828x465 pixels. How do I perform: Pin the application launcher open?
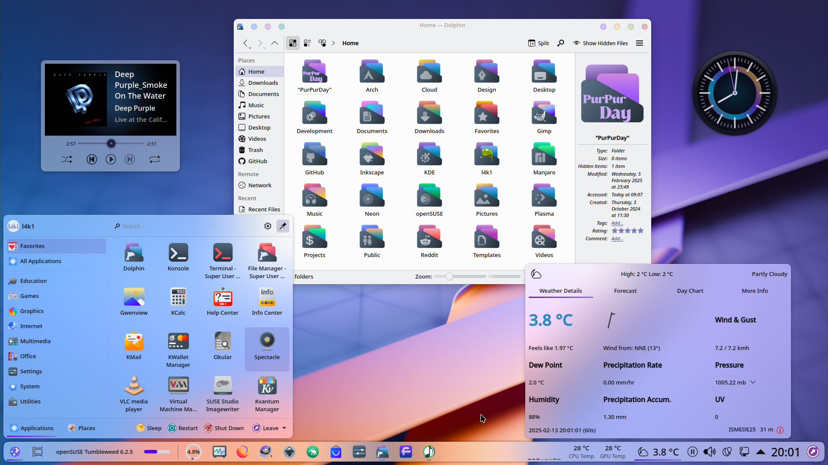click(283, 226)
